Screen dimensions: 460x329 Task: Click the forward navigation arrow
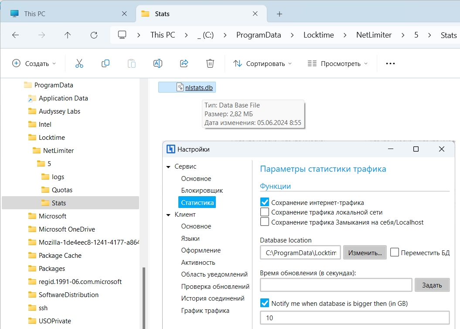point(42,35)
